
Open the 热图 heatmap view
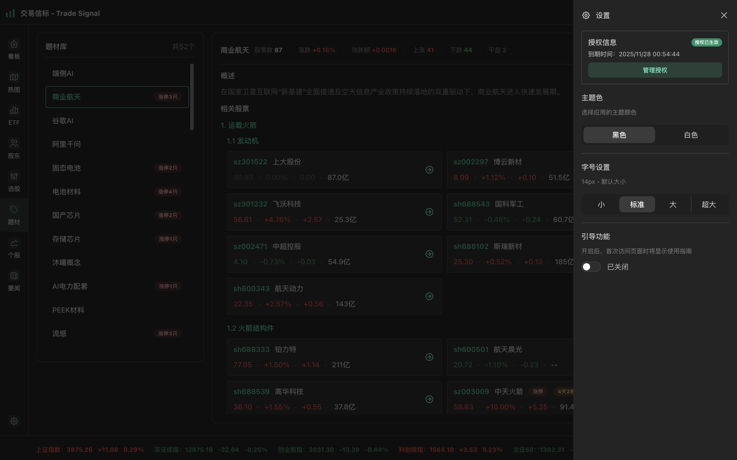pyautogui.click(x=14, y=83)
